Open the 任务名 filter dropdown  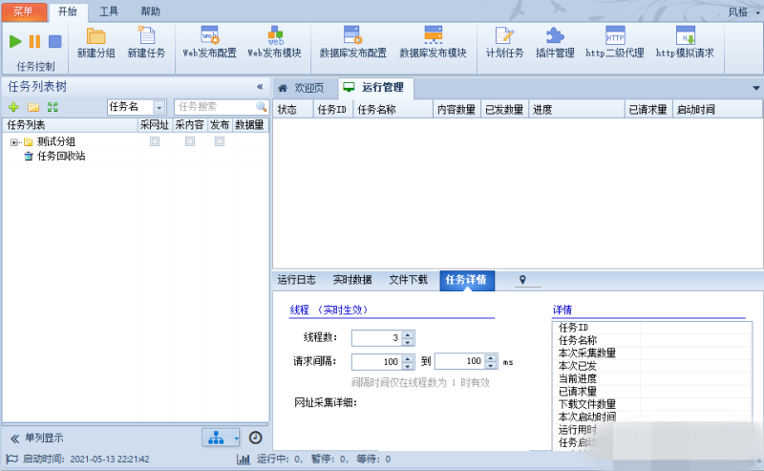click(x=159, y=107)
